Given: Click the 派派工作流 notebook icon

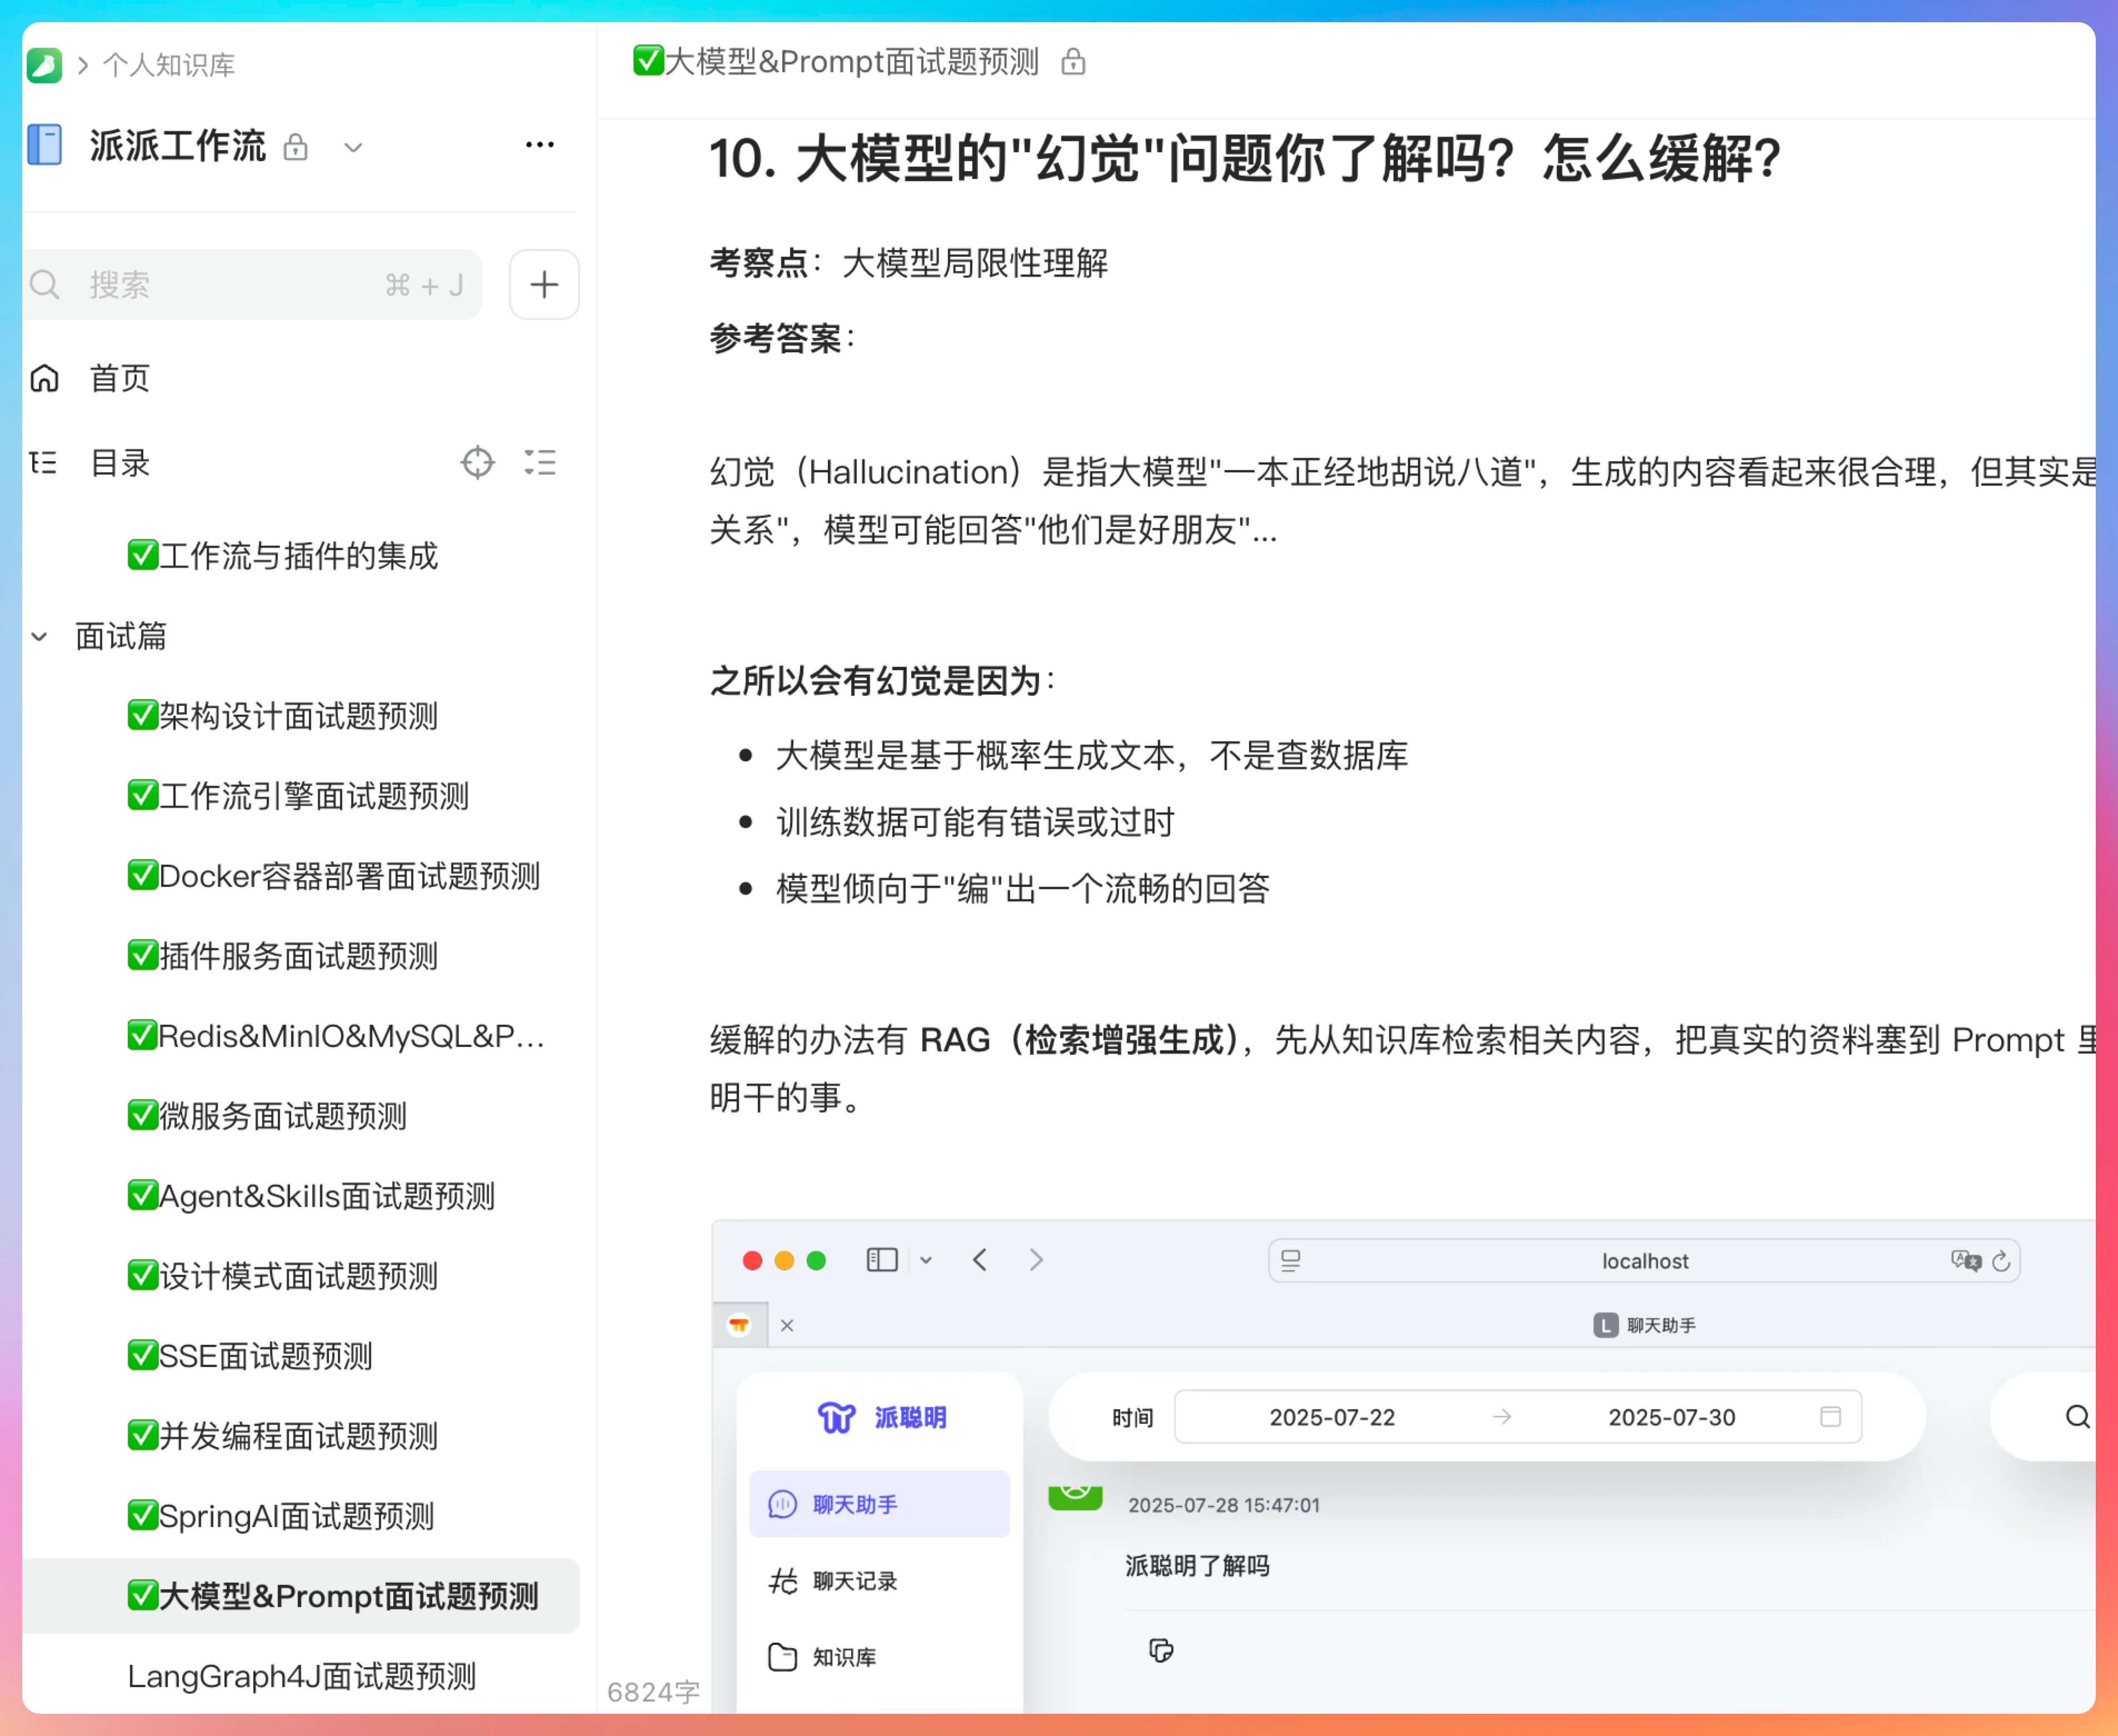Looking at the screenshot, I should pos(45,146).
